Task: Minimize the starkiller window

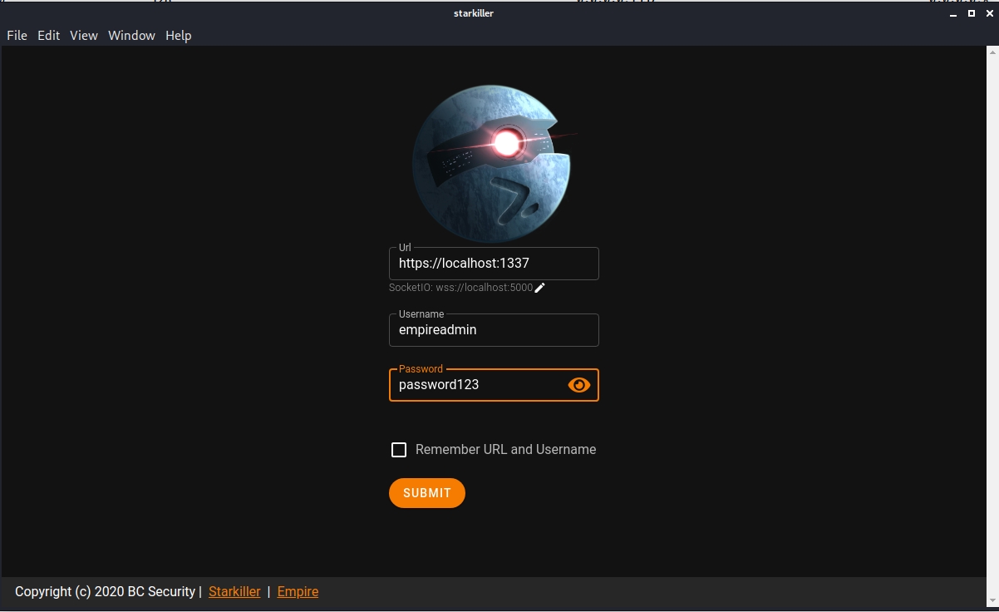Action: (953, 14)
